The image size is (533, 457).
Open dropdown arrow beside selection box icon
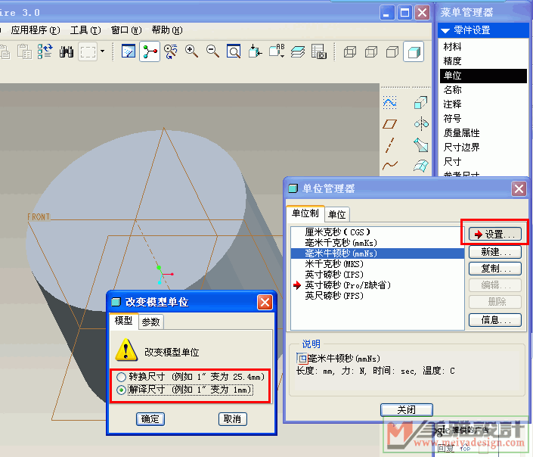point(102,51)
